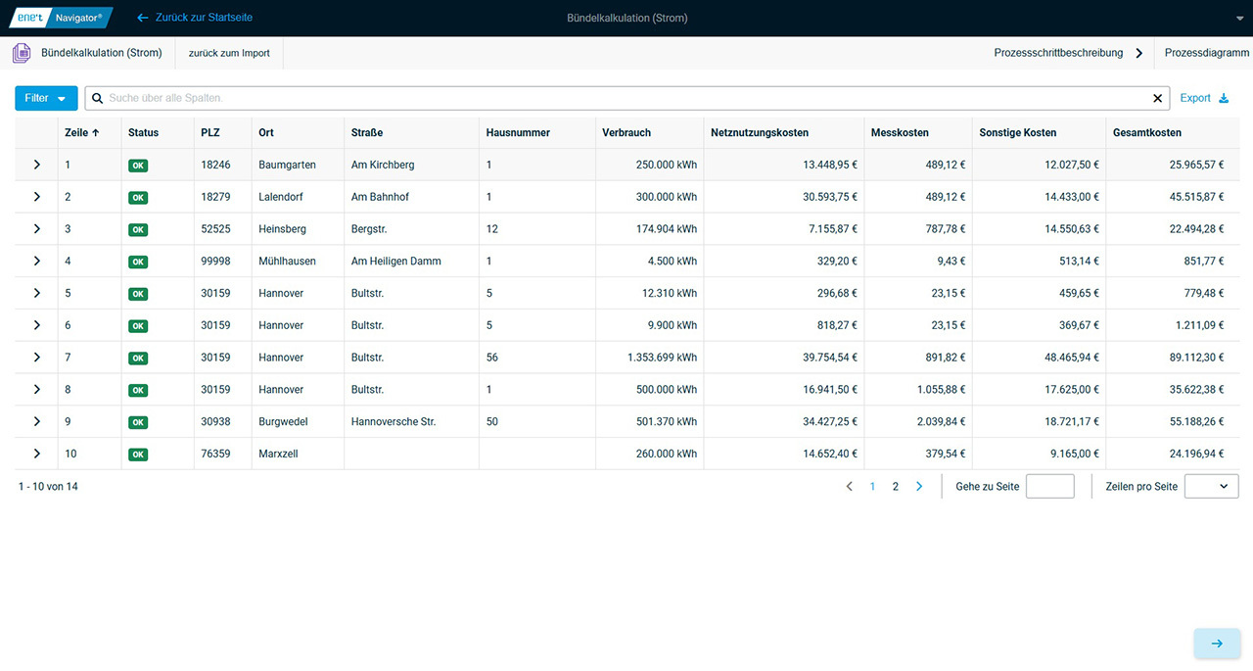Open Prozessdiagramm tab
The height and width of the screenshot is (671, 1253).
[1206, 53]
